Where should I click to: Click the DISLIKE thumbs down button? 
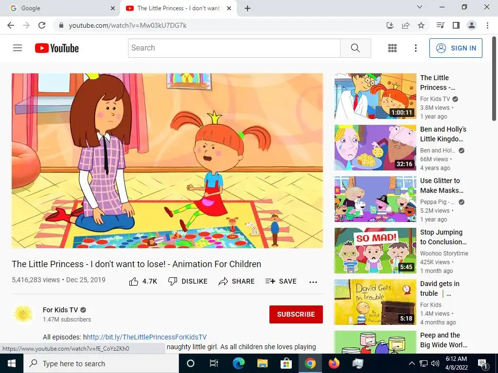click(188, 281)
